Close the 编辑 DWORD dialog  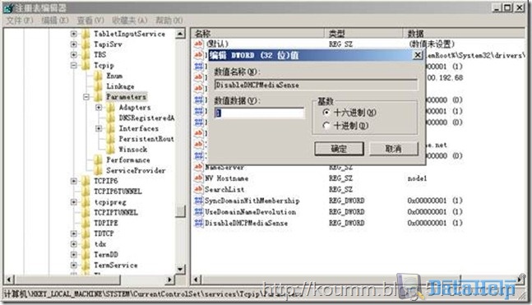point(418,55)
